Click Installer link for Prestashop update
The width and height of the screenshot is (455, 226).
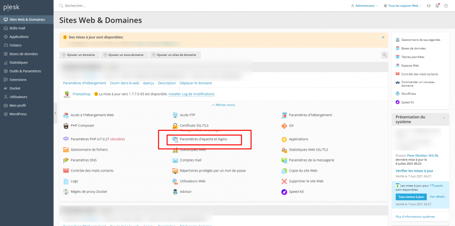click(x=175, y=94)
